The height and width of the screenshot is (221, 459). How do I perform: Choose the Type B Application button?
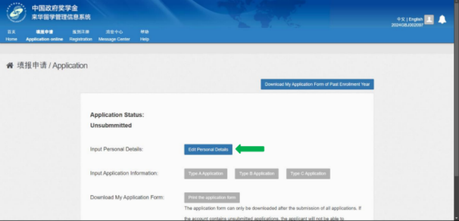[256, 173]
